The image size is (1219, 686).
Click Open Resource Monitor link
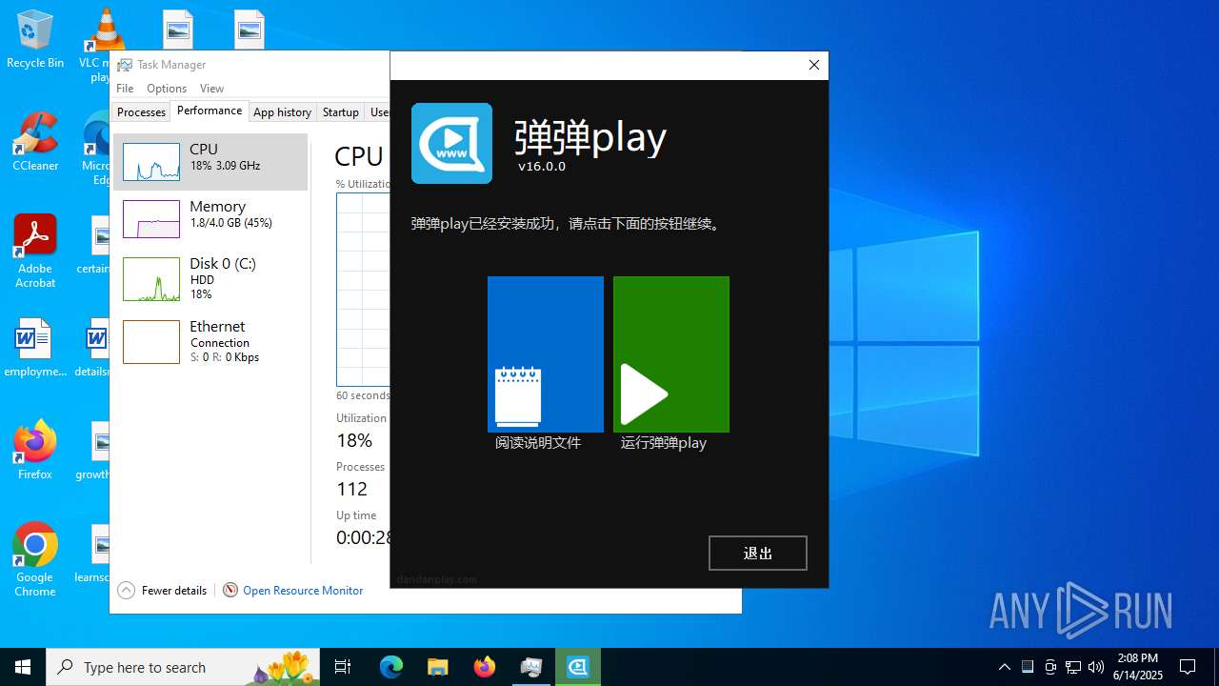point(303,591)
